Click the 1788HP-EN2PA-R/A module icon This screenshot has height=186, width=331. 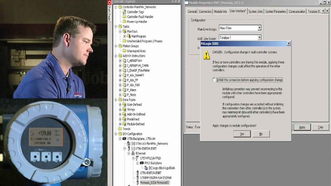coord(137,178)
